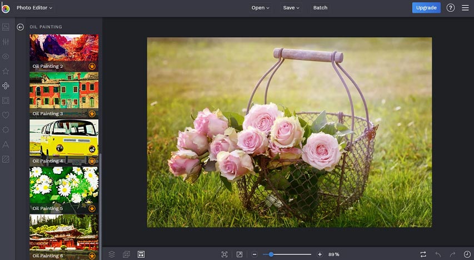Click the fit-to-screen icon

(x=224, y=254)
